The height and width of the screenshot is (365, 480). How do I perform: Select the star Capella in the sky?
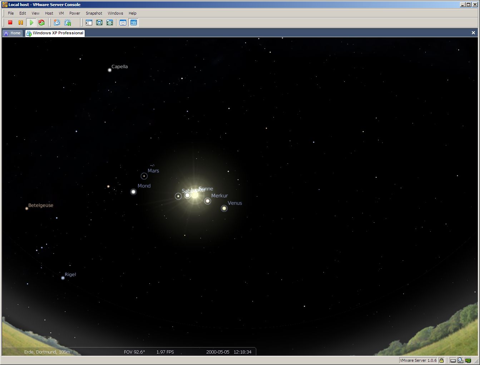pos(110,70)
